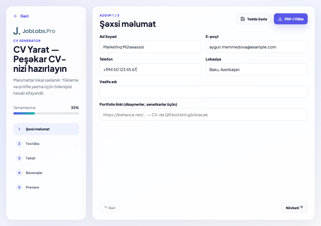Click the right arrow icon in Növbəti
This screenshot has height=226, width=321.
coord(301,207)
